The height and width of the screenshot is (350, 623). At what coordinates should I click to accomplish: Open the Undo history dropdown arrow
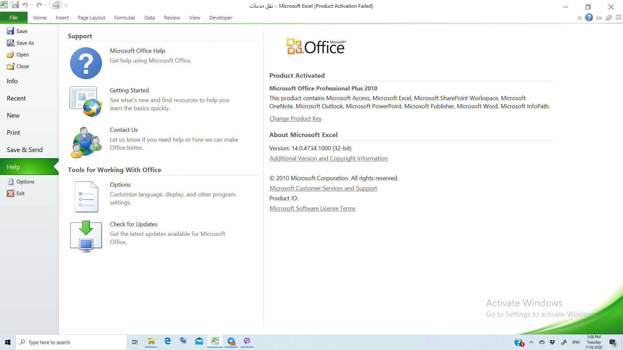tap(31, 5)
